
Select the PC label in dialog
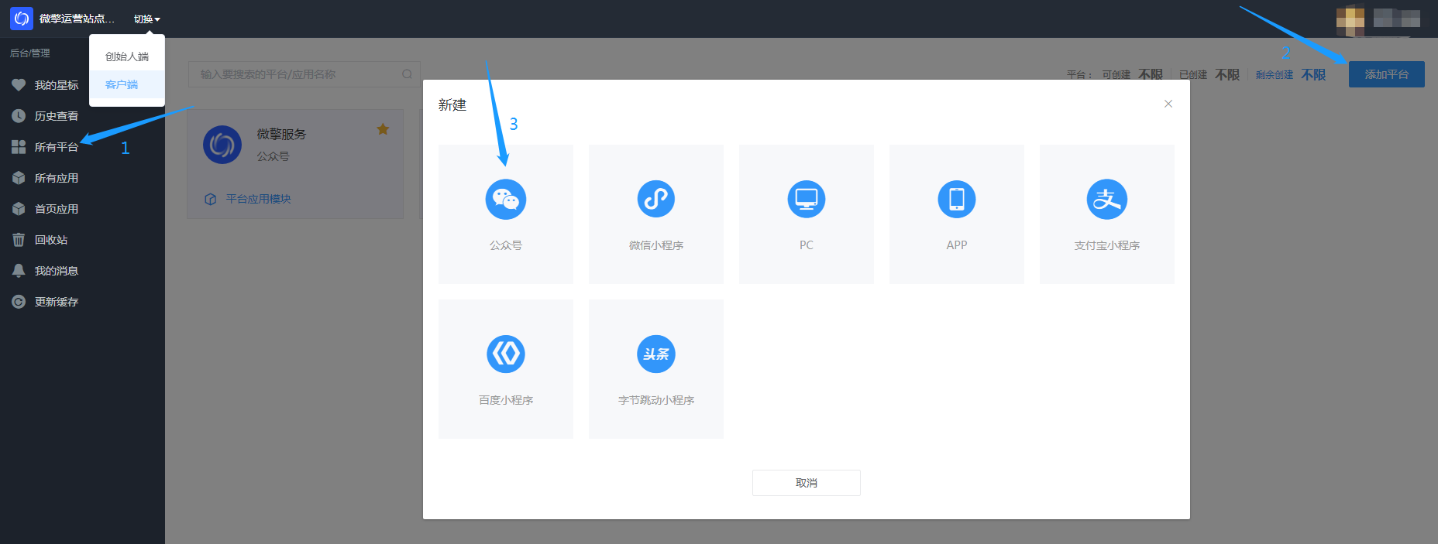pos(807,245)
